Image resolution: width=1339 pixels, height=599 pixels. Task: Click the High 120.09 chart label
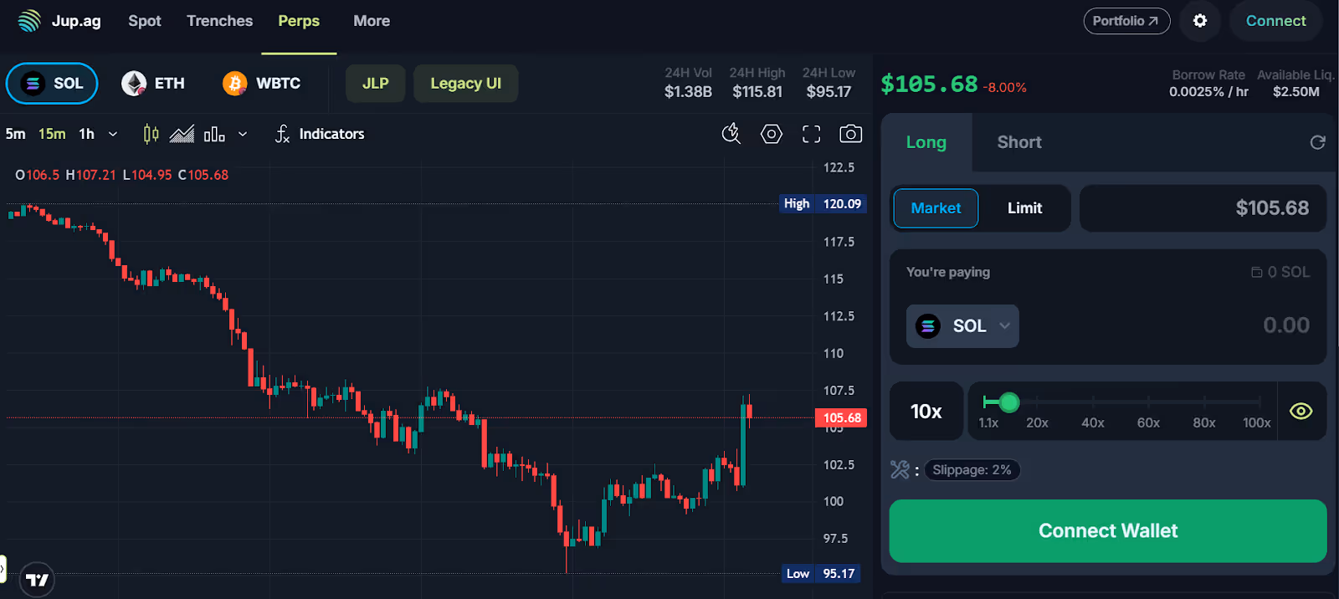coord(823,204)
